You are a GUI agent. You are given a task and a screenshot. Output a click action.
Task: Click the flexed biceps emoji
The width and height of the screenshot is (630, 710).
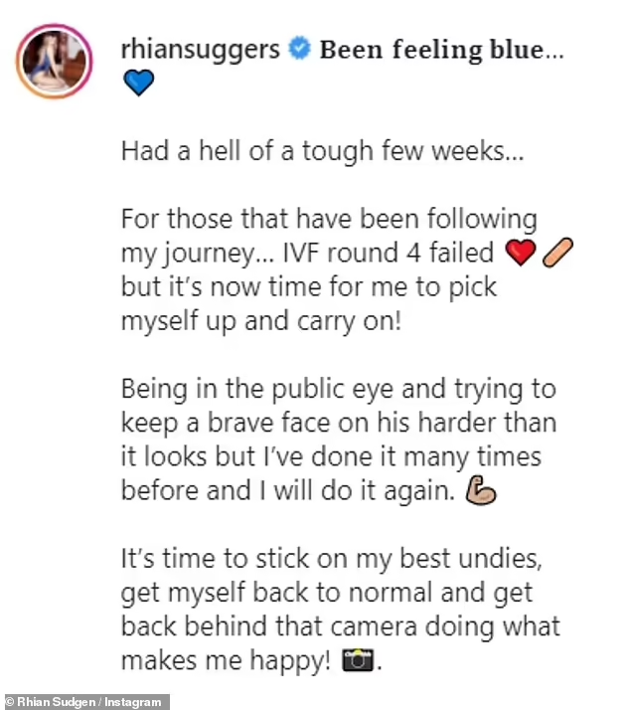pyautogui.click(x=481, y=490)
